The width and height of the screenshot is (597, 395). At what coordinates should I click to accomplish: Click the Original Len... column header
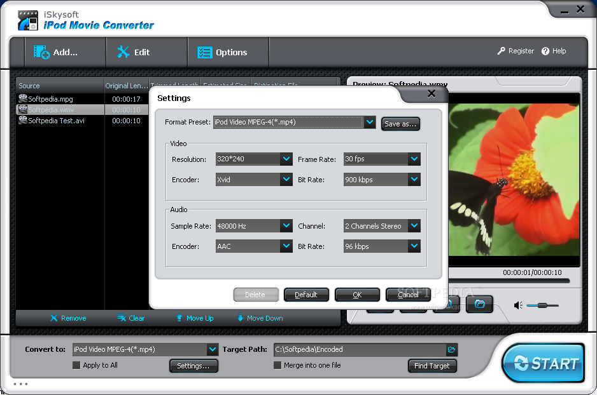(127, 86)
